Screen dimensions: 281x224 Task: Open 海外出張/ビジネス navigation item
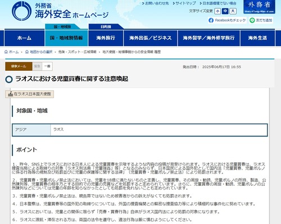tap(151, 38)
